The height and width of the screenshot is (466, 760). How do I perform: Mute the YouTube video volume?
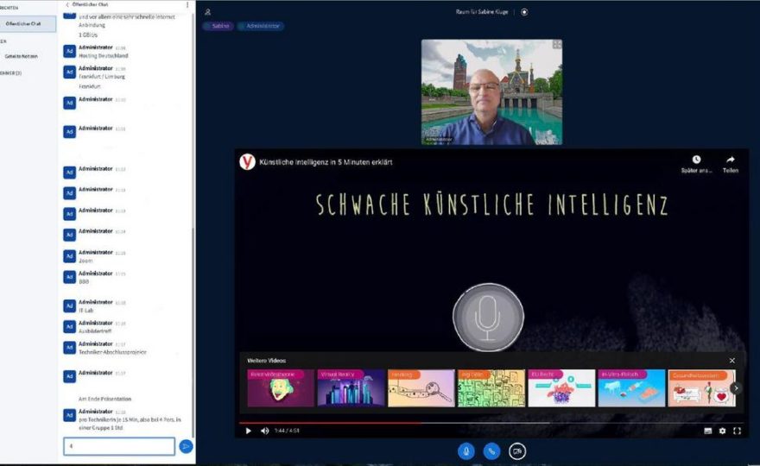point(264,431)
